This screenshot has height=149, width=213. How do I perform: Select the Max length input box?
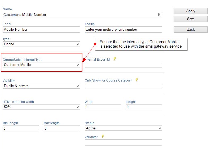click(x=62, y=128)
